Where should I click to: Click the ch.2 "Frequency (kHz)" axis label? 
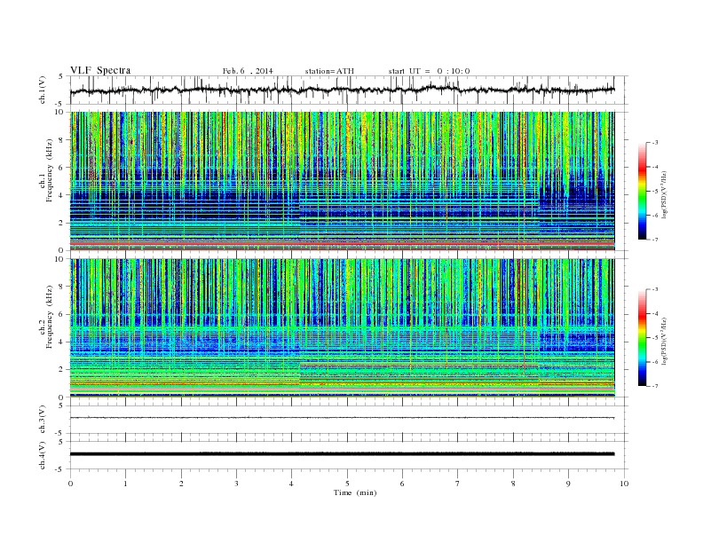(x=49, y=318)
